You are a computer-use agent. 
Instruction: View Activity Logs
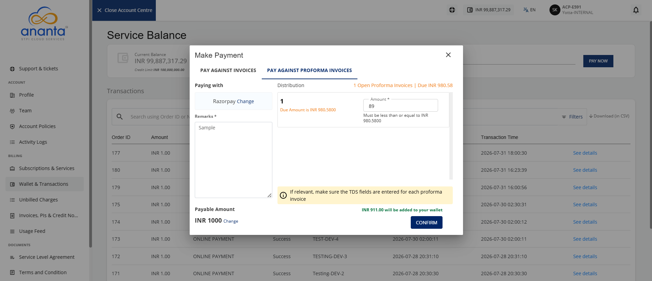pyautogui.click(x=33, y=142)
